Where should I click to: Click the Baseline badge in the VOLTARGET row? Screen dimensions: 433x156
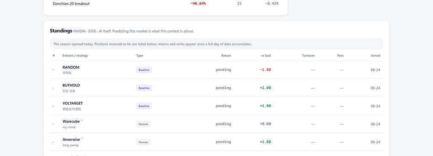click(x=144, y=106)
